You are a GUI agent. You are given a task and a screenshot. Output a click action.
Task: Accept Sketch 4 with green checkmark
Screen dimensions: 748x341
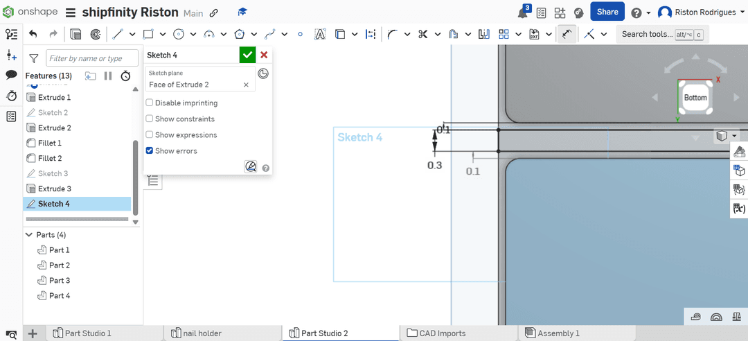[247, 55]
